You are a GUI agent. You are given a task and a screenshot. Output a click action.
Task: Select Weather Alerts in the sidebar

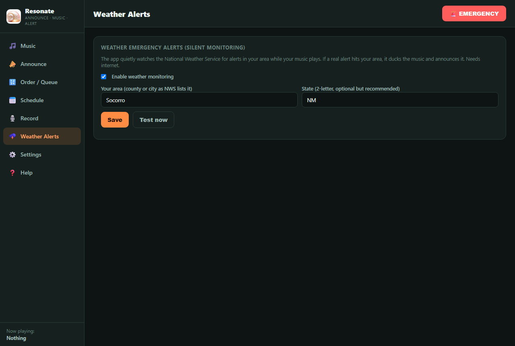pos(42,136)
